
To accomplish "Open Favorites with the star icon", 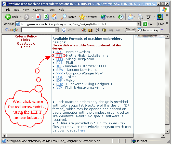I will tap(88, 17).
